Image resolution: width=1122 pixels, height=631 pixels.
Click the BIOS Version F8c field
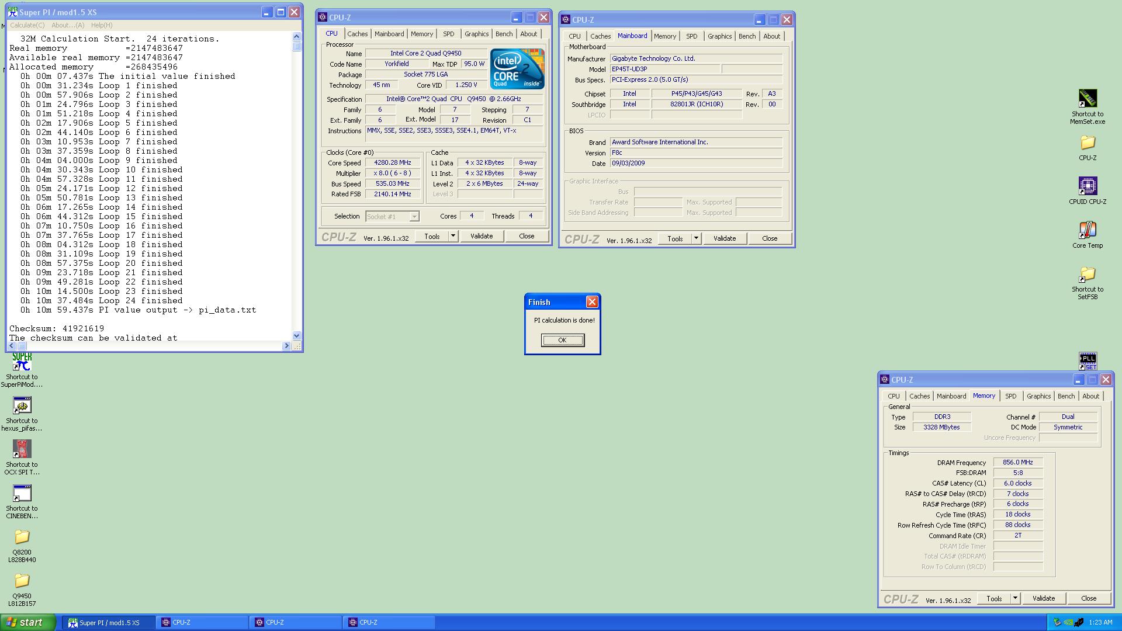coord(696,152)
